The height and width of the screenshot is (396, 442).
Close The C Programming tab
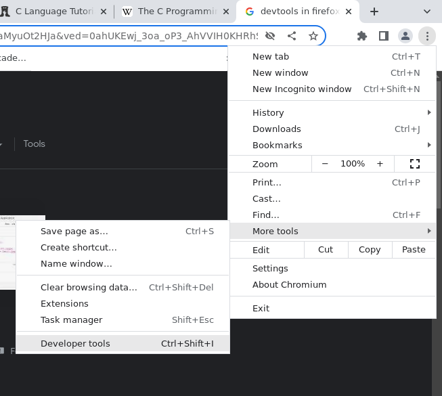226,12
